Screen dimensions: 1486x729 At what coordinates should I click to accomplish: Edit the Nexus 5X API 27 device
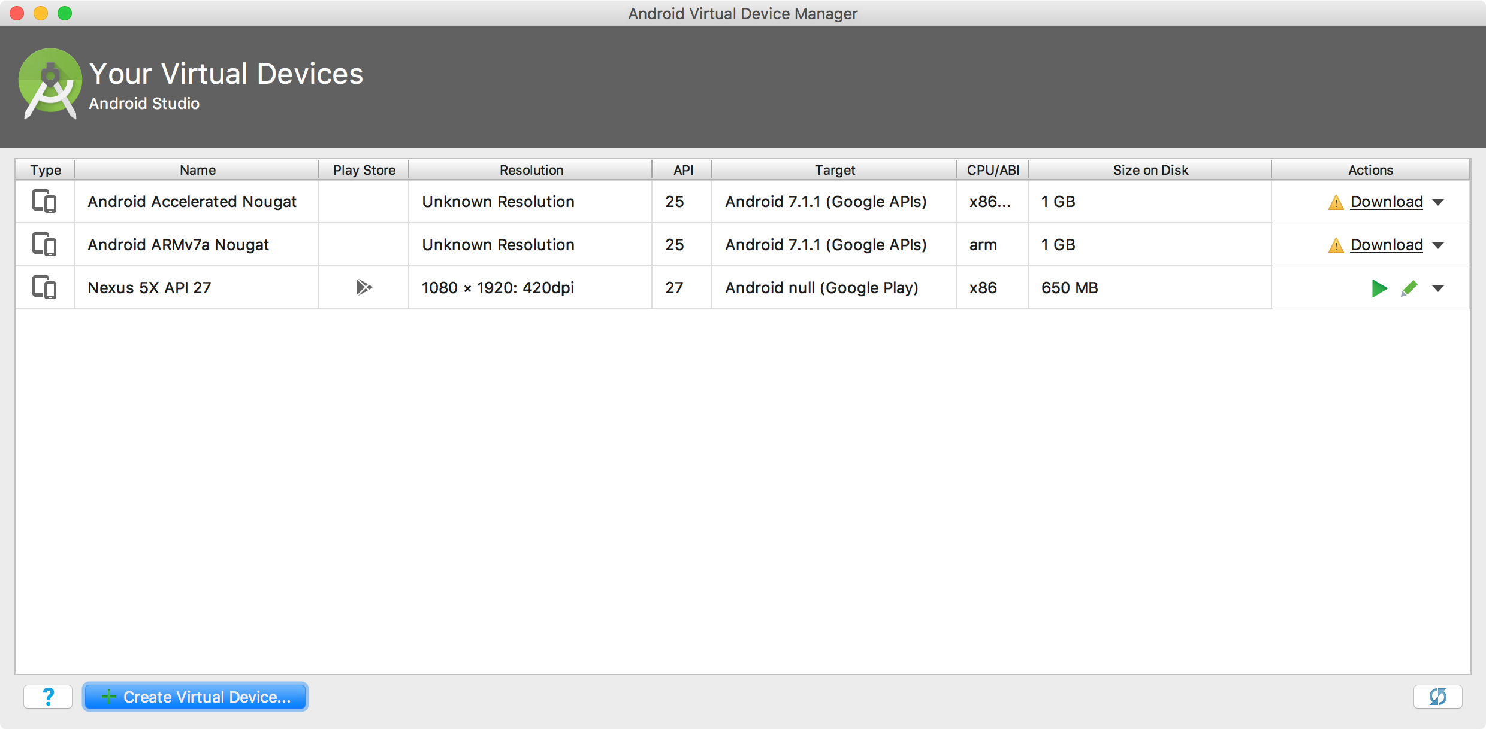tap(1409, 288)
